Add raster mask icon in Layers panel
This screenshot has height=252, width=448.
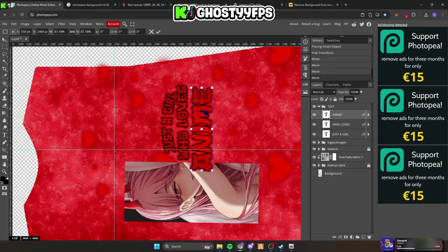(346, 237)
